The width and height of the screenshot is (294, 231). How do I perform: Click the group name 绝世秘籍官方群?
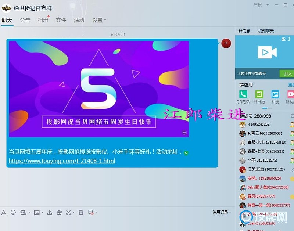pos(33,8)
